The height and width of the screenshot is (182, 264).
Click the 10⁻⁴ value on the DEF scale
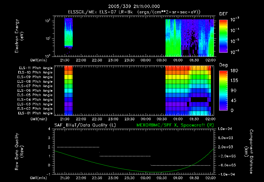235,30
